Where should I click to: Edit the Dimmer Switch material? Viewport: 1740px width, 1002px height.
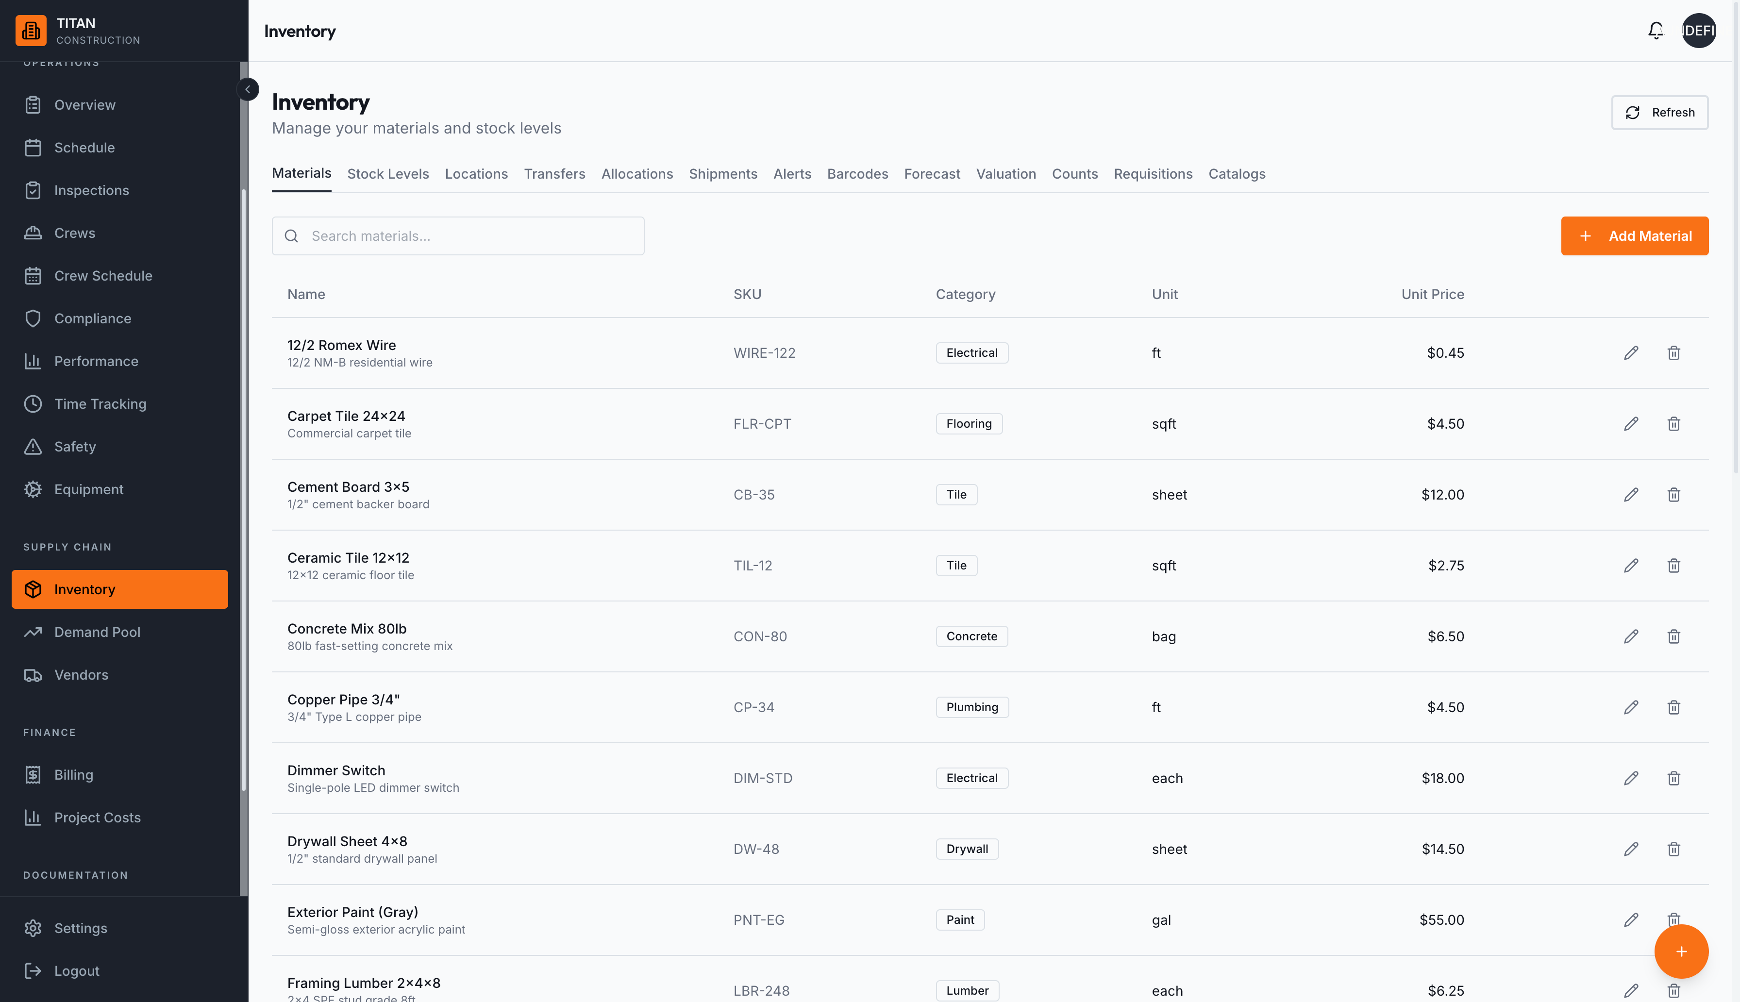[1631, 778]
